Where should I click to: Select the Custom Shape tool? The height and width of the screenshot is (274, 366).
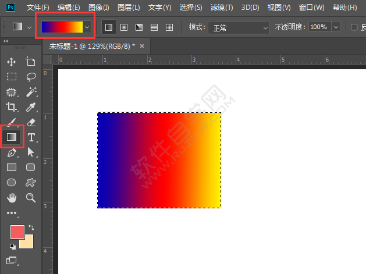tap(31, 183)
